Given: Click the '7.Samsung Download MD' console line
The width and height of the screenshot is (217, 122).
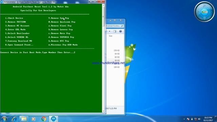Looking at the screenshot, I should point(19,41).
